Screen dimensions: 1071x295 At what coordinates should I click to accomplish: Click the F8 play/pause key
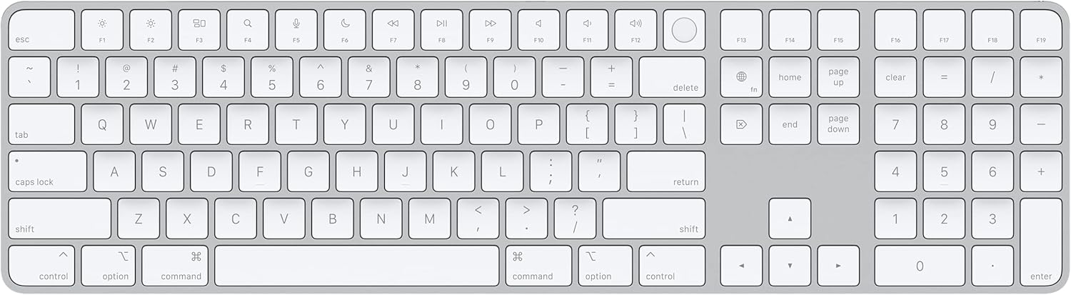tap(442, 30)
